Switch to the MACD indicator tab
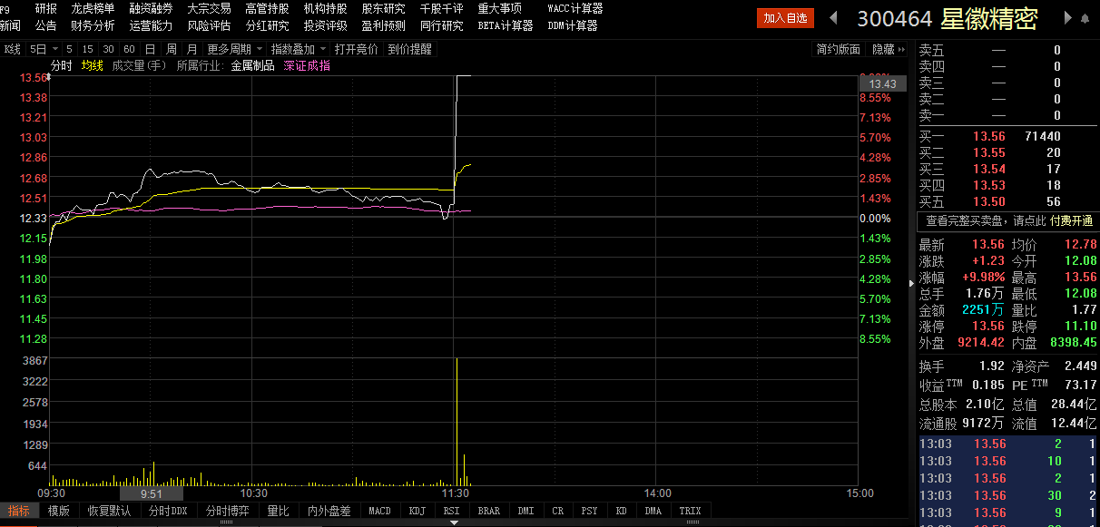The image size is (1100, 527). click(x=379, y=511)
